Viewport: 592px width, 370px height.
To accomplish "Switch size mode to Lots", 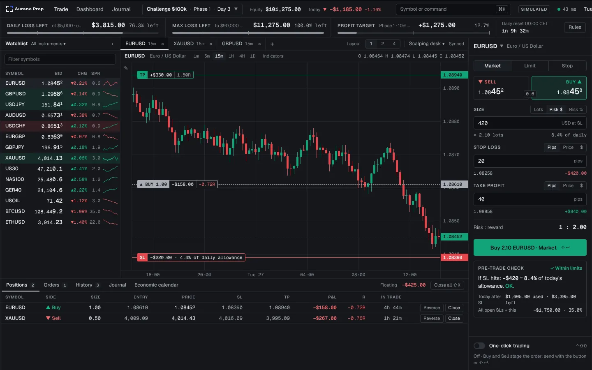I will pyautogui.click(x=538, y=109).
